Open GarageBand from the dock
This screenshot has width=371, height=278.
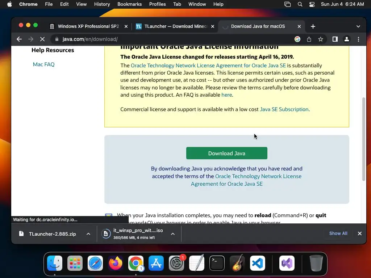coord(237,263)
